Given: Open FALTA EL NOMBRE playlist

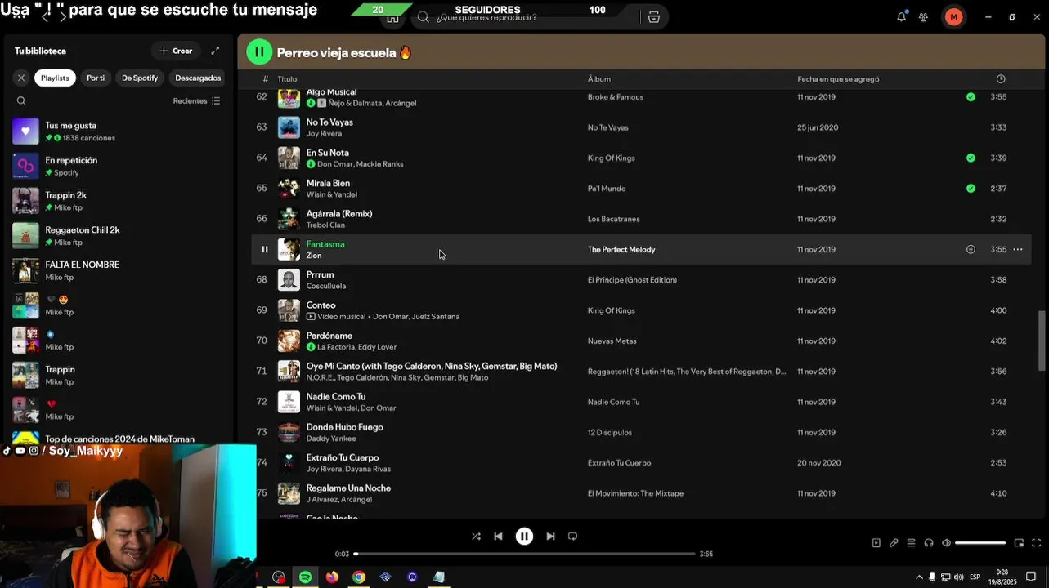Looking at the screenshot, I should pyautogui.click(x=119, y=270).
